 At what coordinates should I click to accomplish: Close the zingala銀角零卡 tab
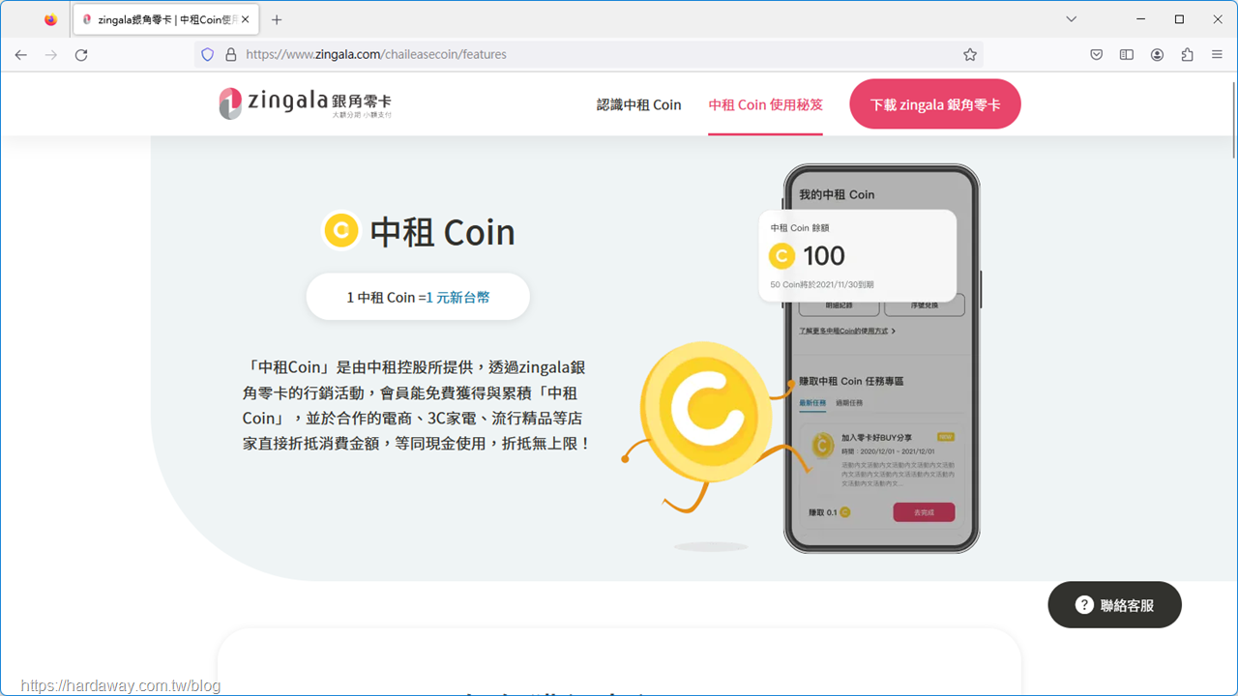tap(246, 19)
